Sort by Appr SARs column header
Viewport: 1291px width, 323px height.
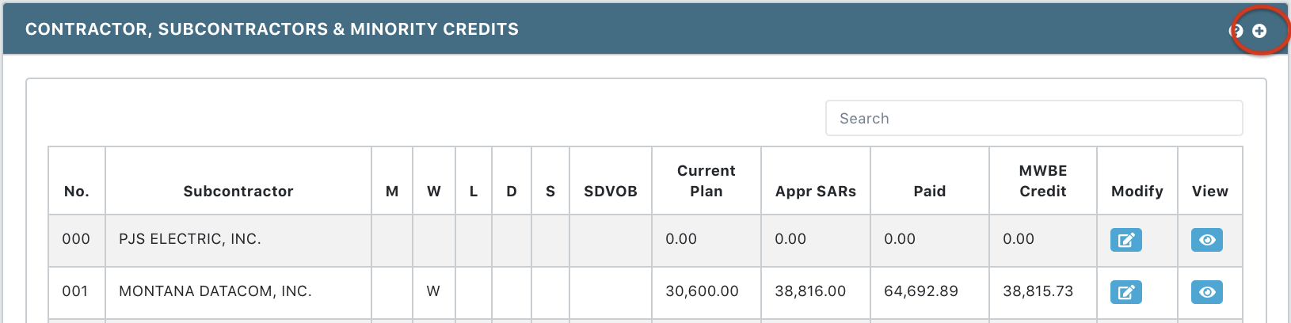[x=815, y=191]
